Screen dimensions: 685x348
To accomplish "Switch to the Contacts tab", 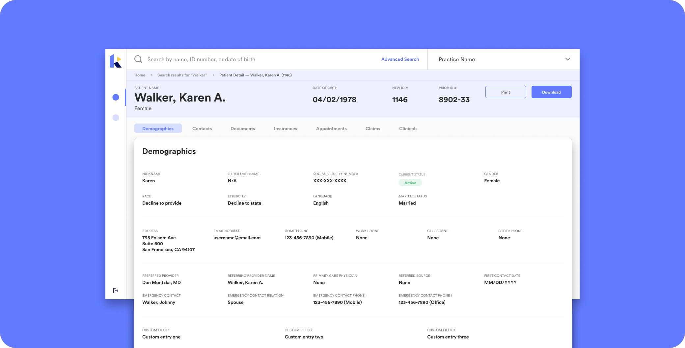I will point(202,129).
